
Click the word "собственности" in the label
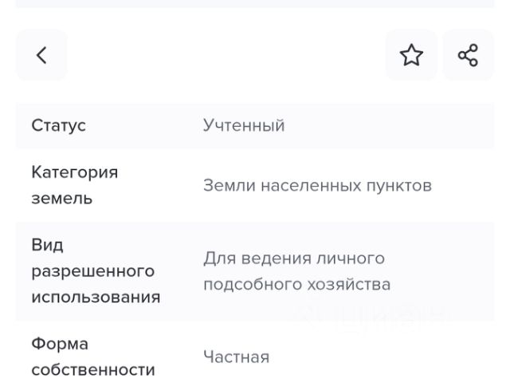tap(92, 370)
